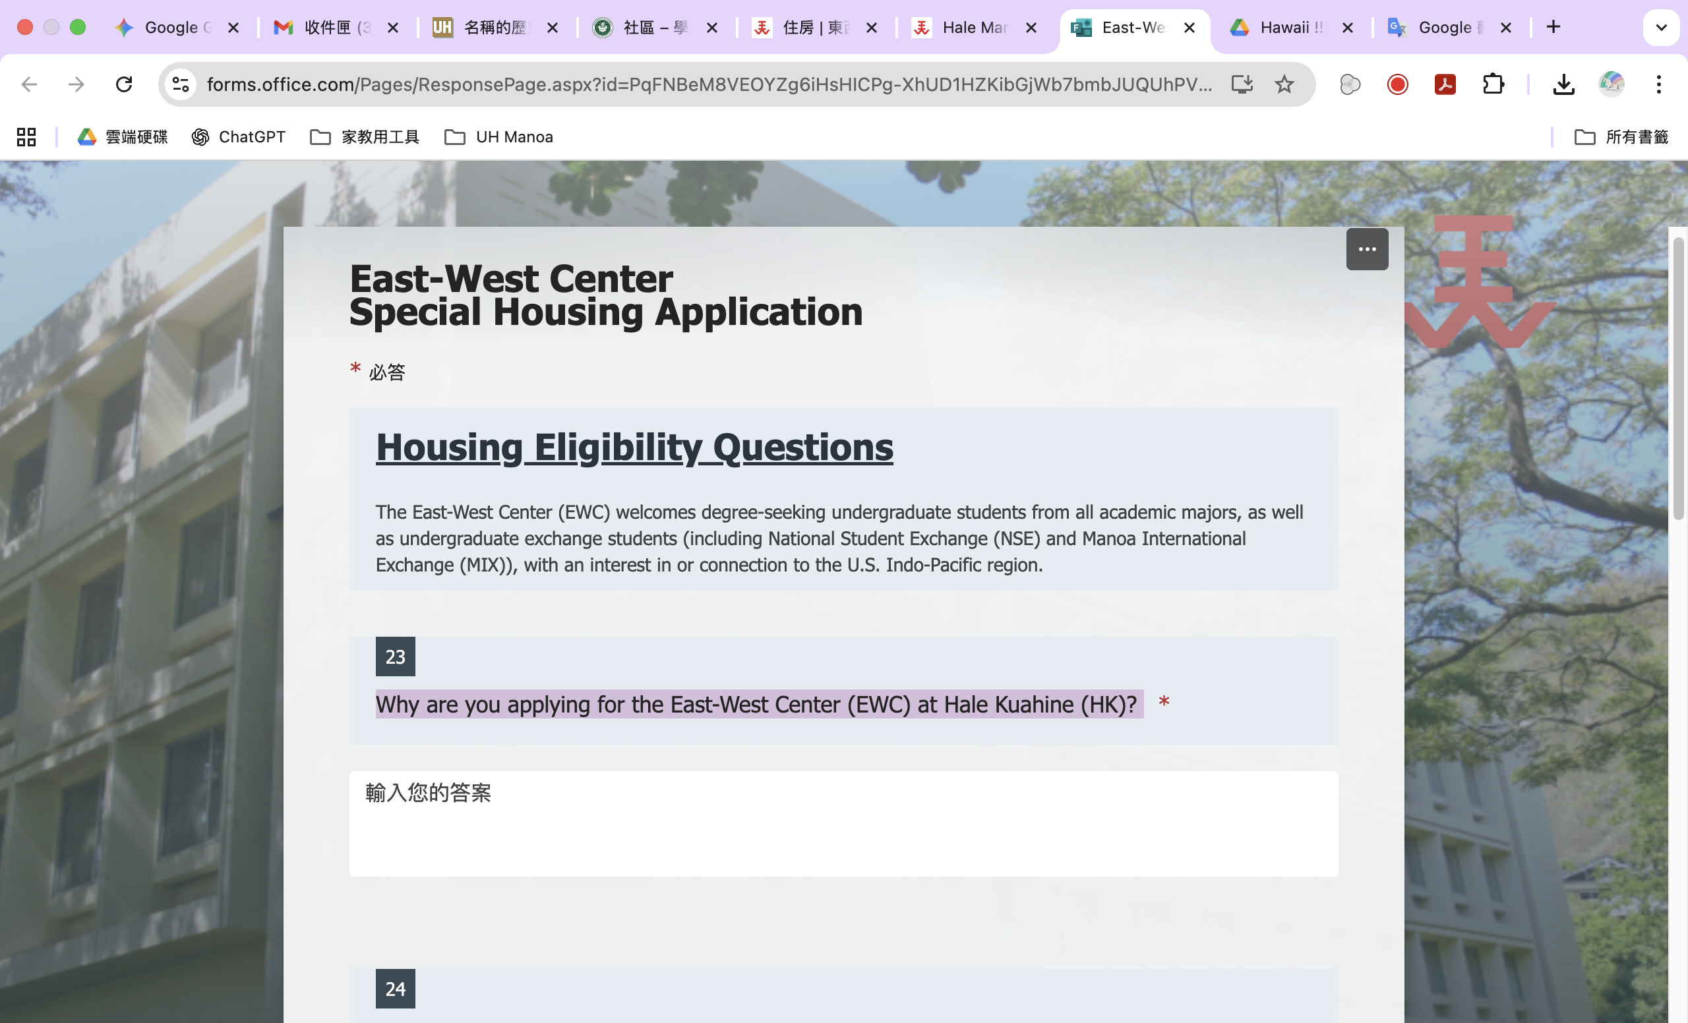Reload the current form page
The width and height of the screenshot is (1688, 1023).
point(124,85)
